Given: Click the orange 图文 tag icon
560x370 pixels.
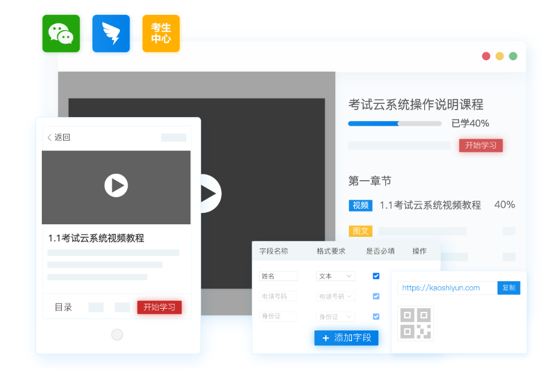Looking at the screenshot, I should click(361, 231).
